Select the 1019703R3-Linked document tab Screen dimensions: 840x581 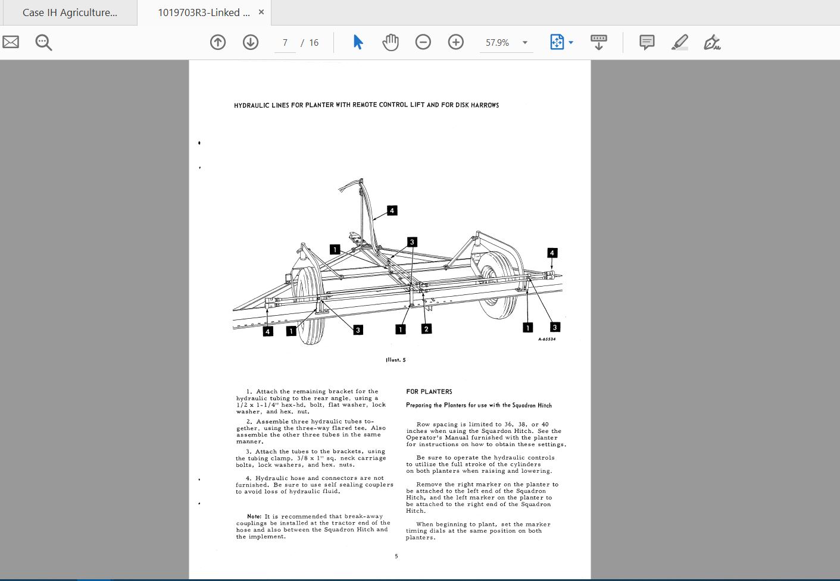pyautogui.click(x=203, y=12)
